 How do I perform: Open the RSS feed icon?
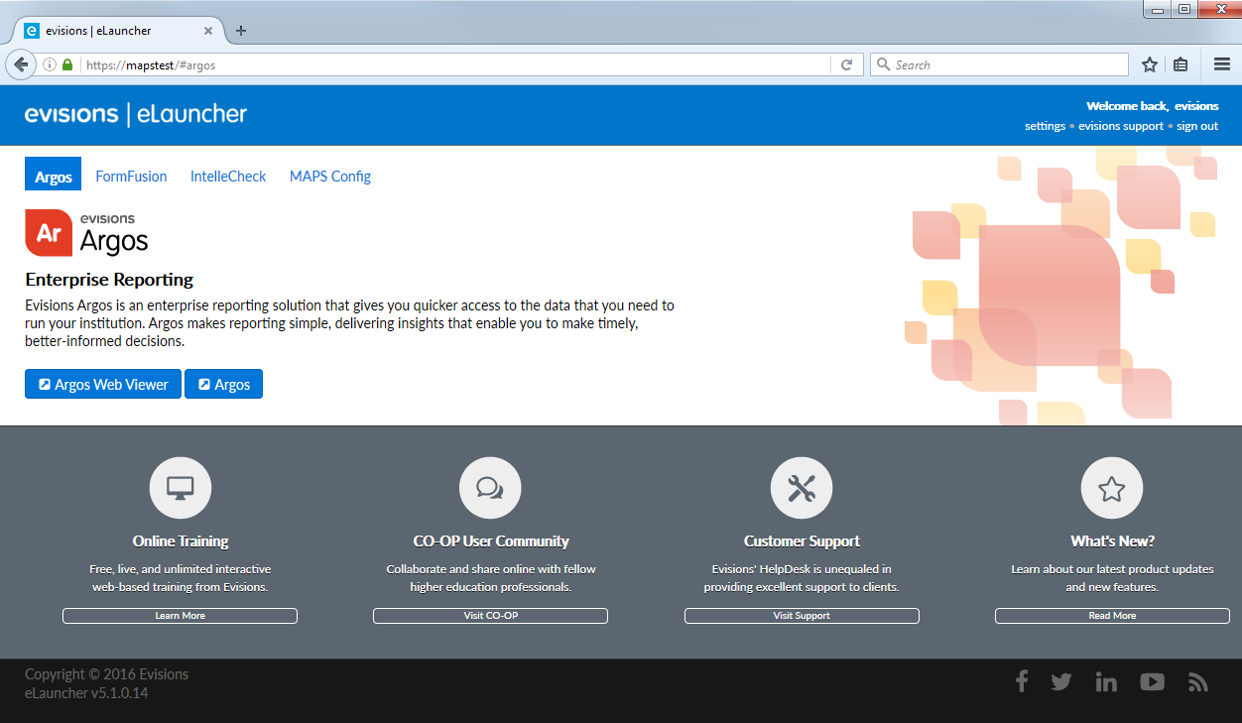1198,682
